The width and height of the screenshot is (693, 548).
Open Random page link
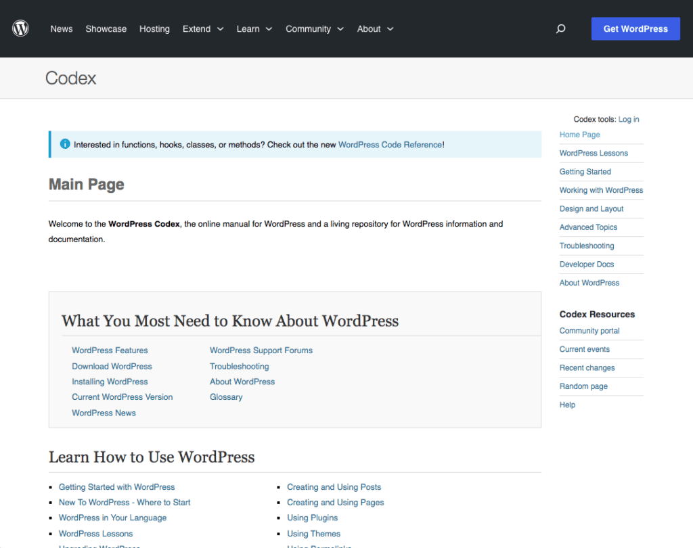(x=583, y=386)
